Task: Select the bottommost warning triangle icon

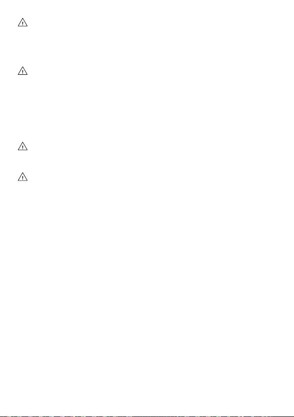Action: click(22, 177)
